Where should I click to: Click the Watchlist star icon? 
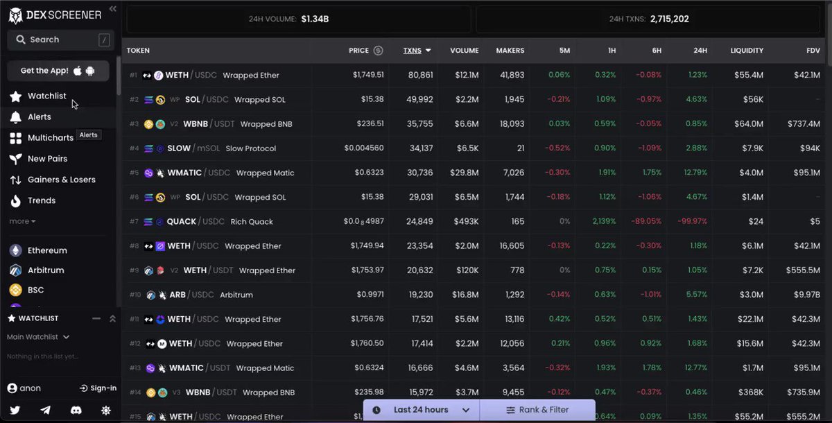15,96
